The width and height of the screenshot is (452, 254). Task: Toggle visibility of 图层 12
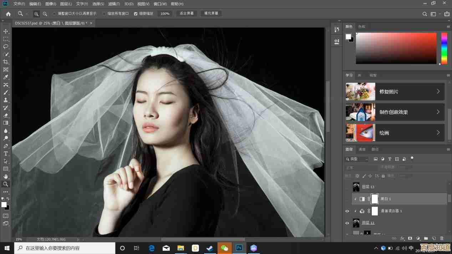(x=347, y=223)
